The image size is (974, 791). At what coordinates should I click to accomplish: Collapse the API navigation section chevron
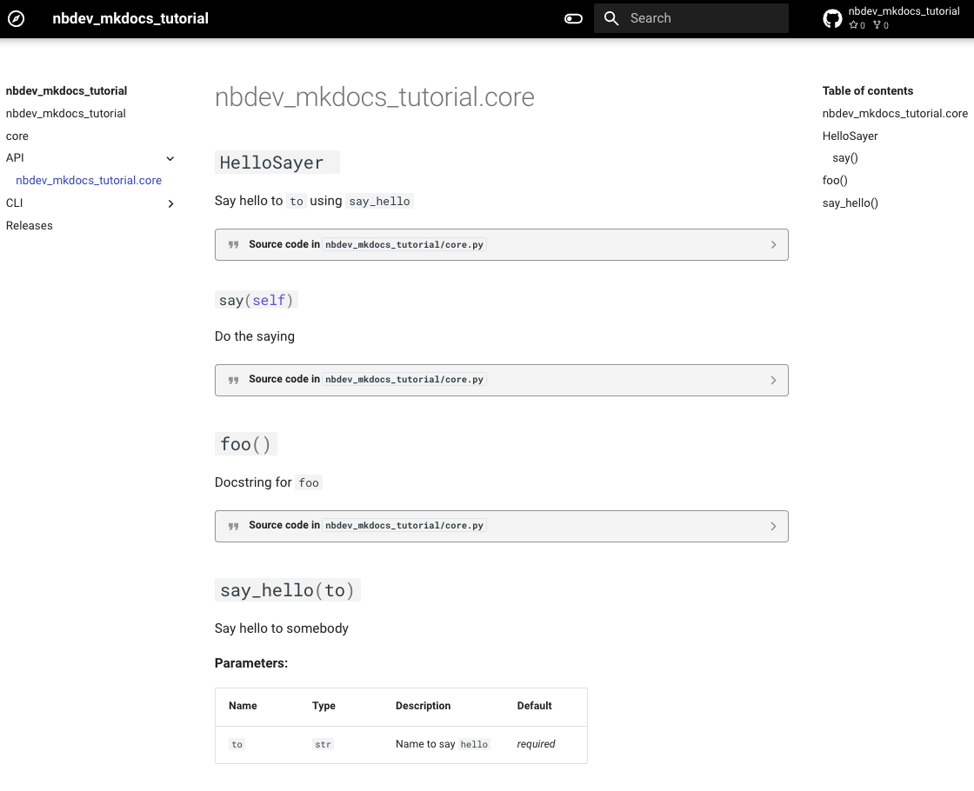point(170,158)
